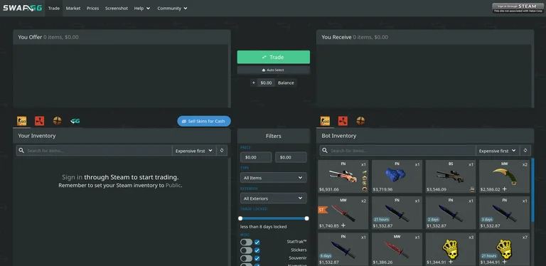Click Sell Skins for Cash button
Viewport: 546px width, 266px height.
[204, 121]
